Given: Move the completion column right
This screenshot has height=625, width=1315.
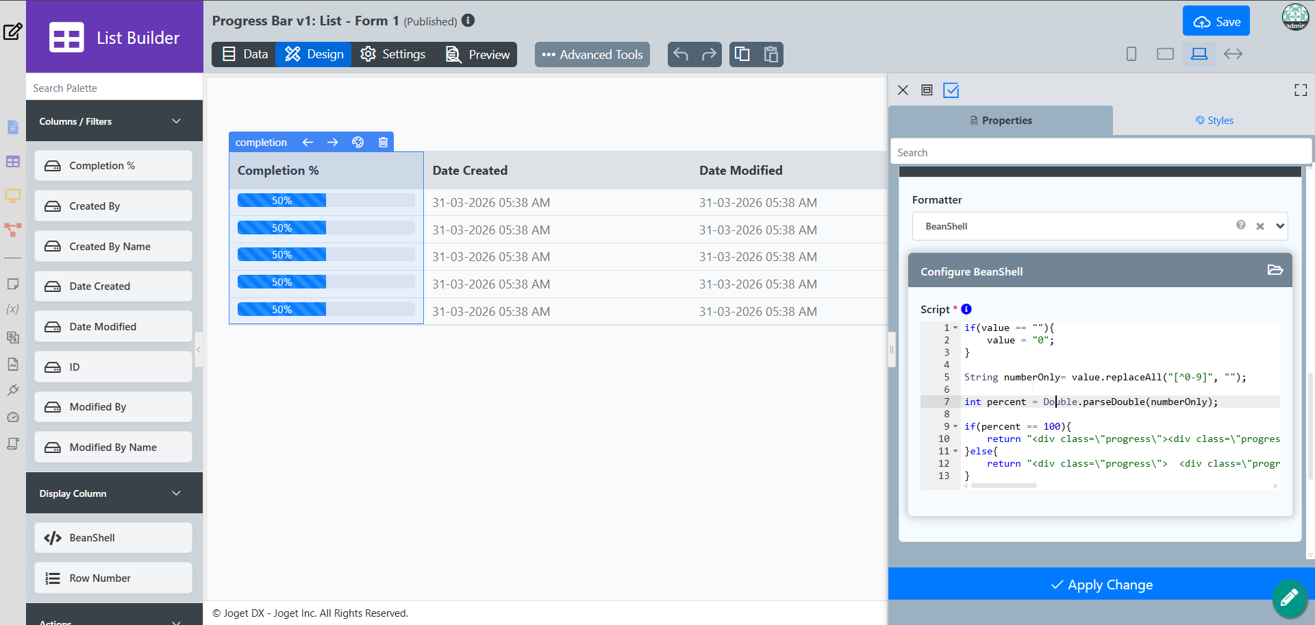Looking at the screenshot, I should click(333, 142).
